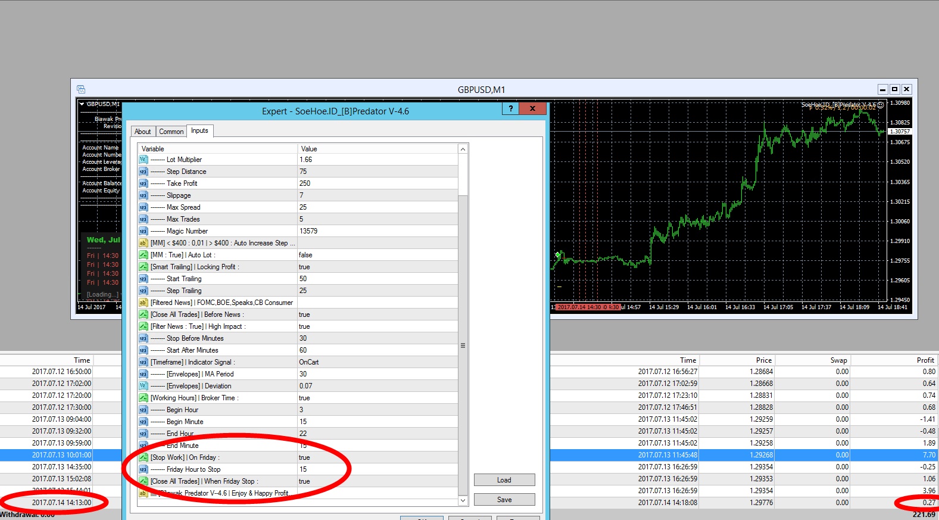
Task: Click the Step Trailing row icon
Action: 143,291
